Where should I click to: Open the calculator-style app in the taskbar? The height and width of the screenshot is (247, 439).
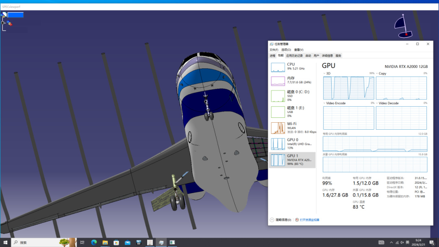pos(139,243)
